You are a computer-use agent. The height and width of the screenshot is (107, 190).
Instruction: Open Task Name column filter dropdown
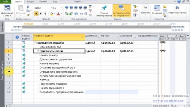coord(83,37)
